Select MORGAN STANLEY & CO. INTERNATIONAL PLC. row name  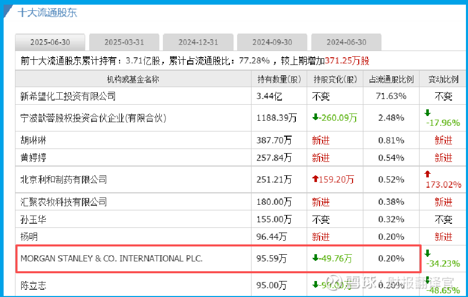111,258
